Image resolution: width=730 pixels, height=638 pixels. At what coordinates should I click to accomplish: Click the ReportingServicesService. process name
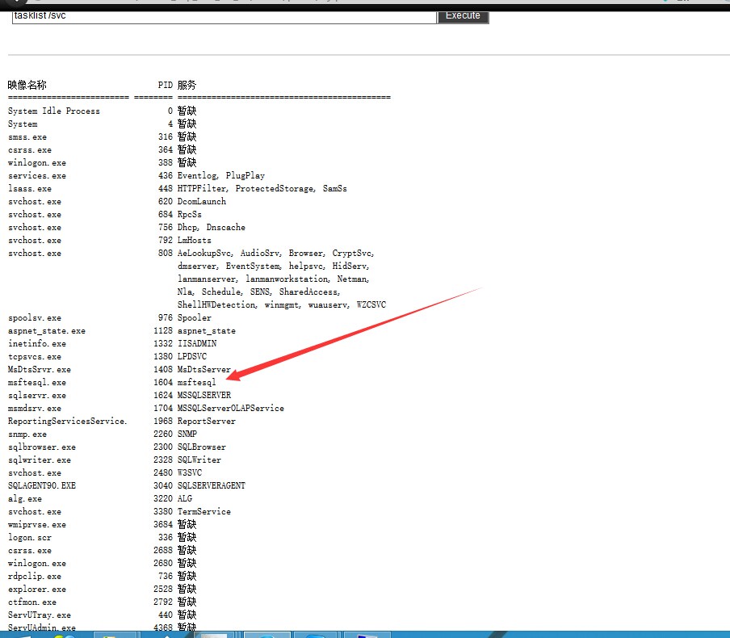point(67,421)
